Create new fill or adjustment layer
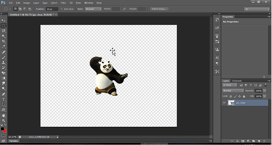Viewport: 272px width, 145px height. (248, 141)
